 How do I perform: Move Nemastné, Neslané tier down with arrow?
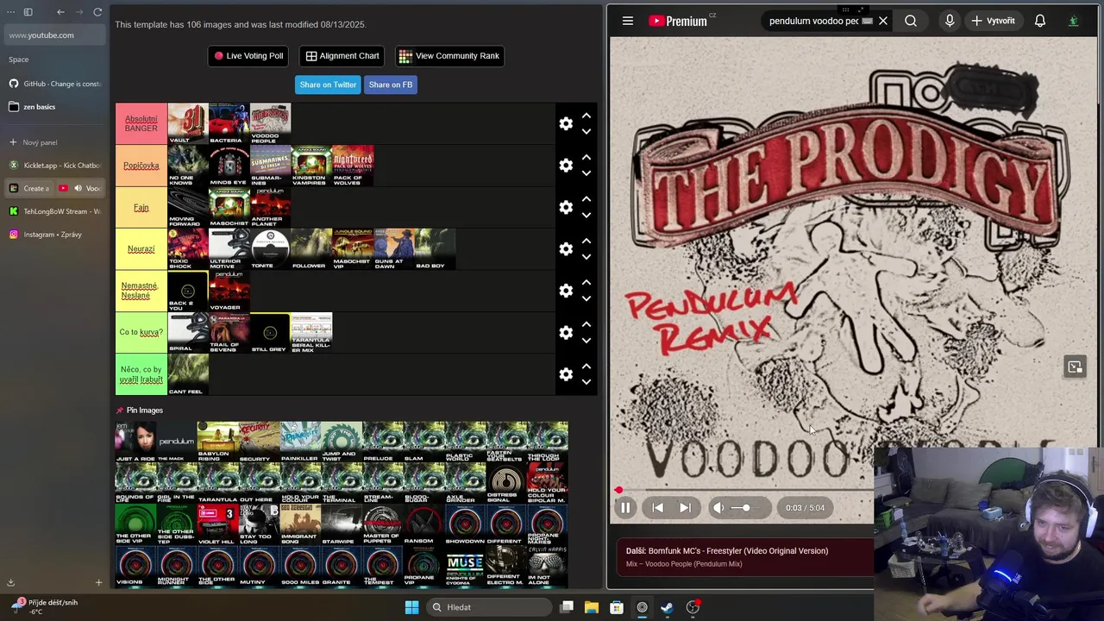coord(586,299)
